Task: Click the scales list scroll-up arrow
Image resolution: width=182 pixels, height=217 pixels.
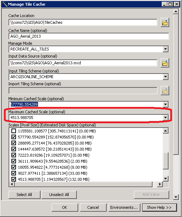Action: pyautogui.click(x=166, y=131)
